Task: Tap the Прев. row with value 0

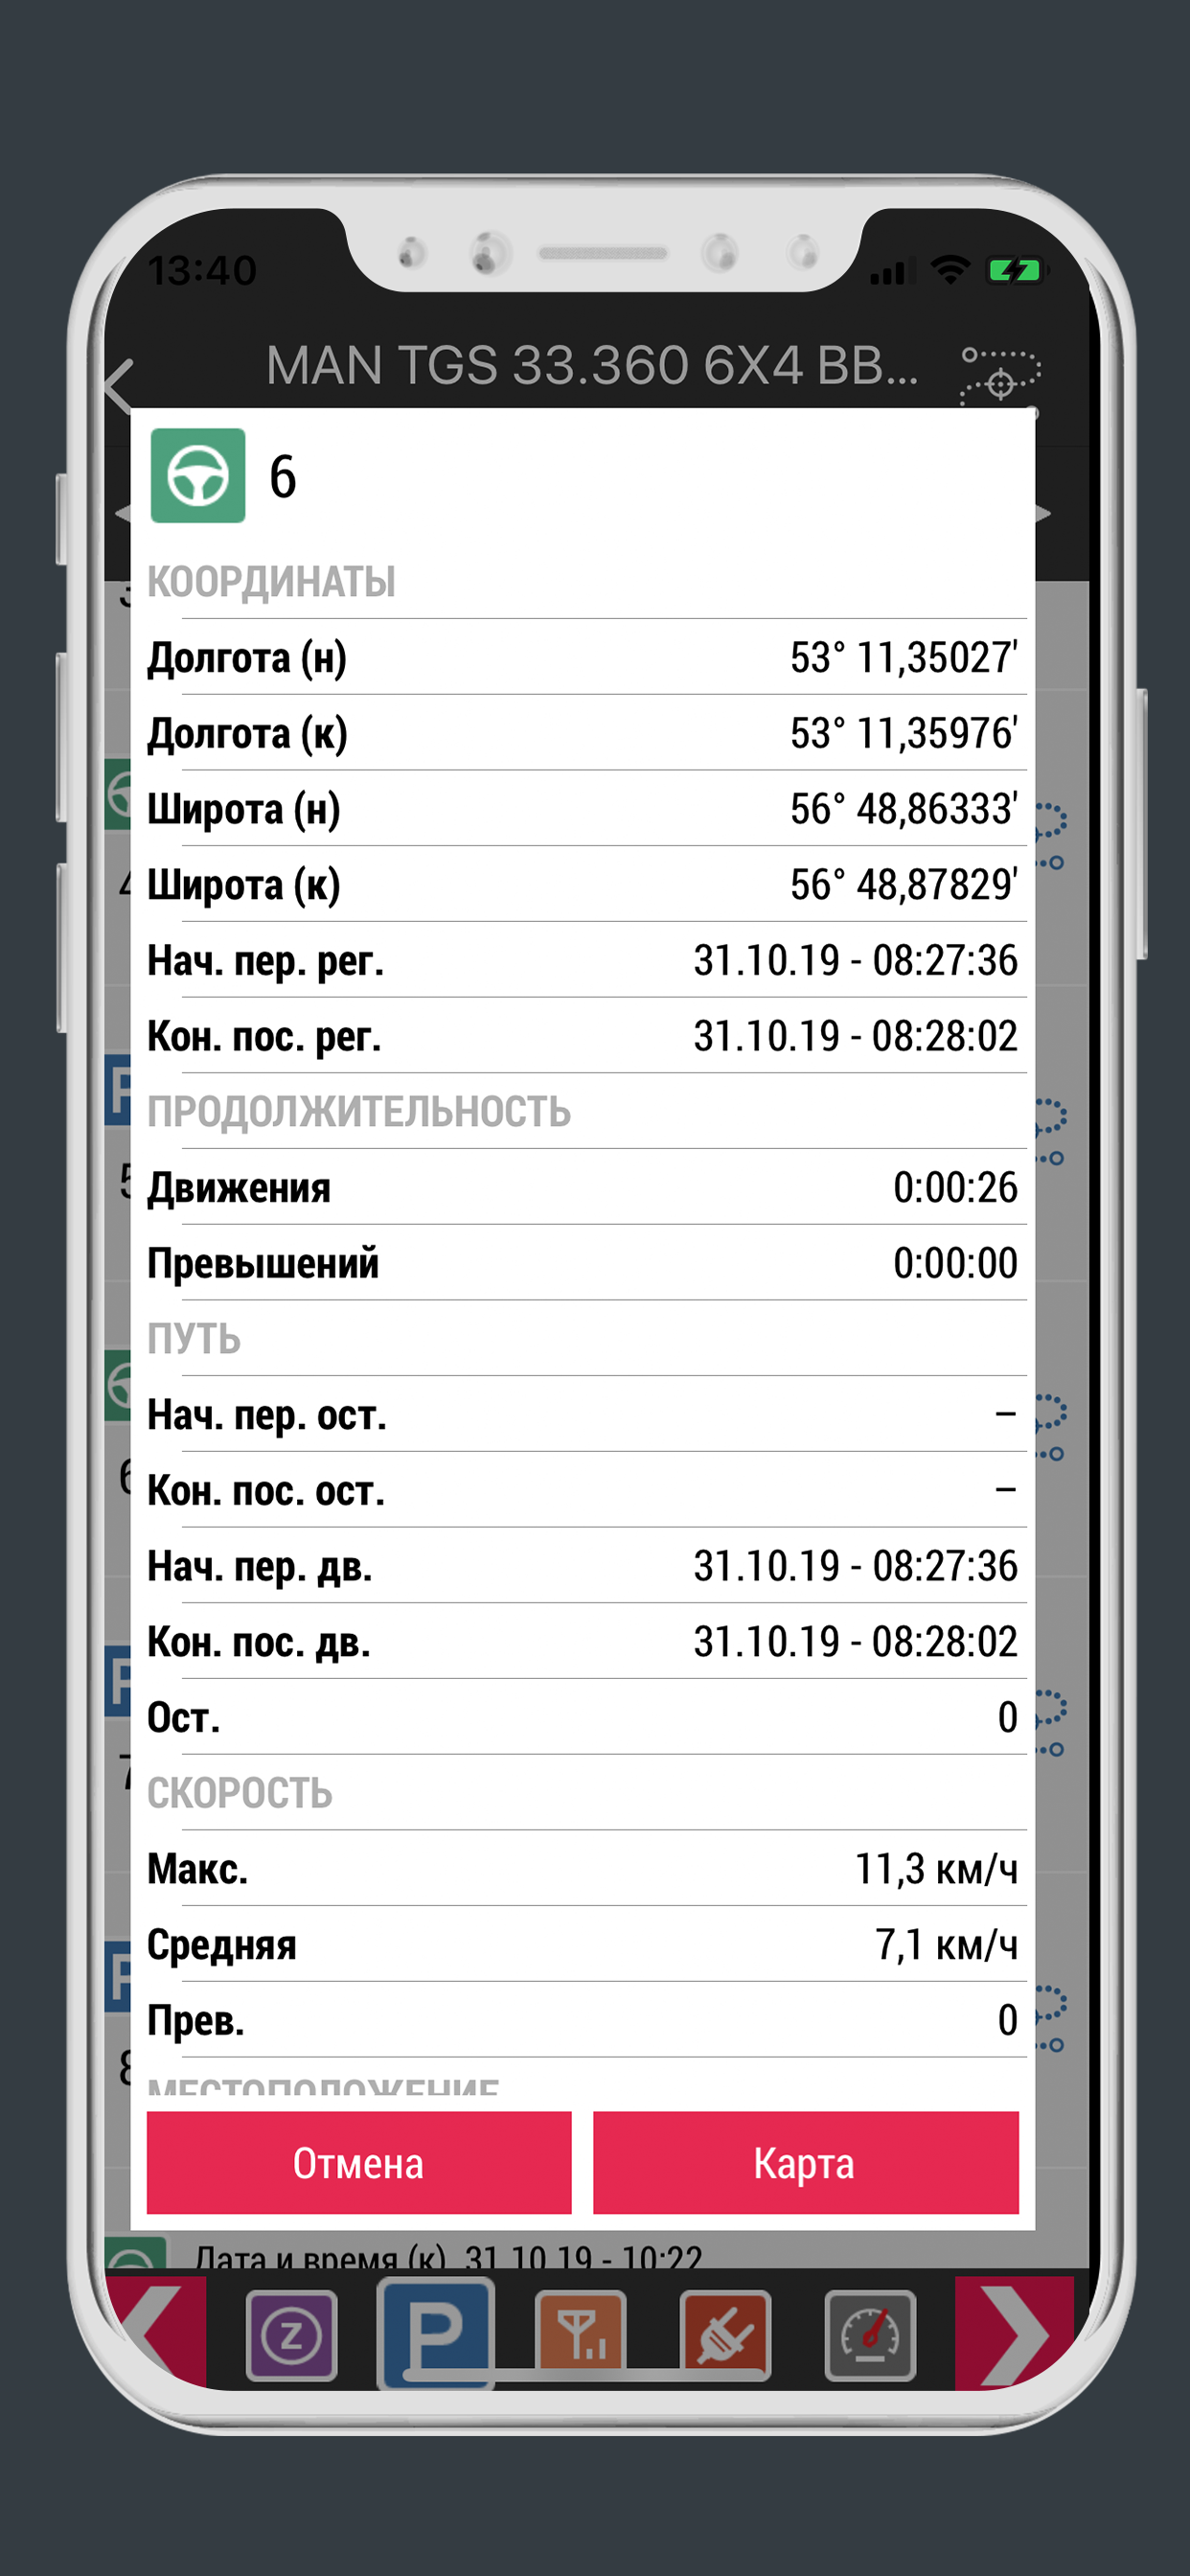Action: (x=583, y=2020)
